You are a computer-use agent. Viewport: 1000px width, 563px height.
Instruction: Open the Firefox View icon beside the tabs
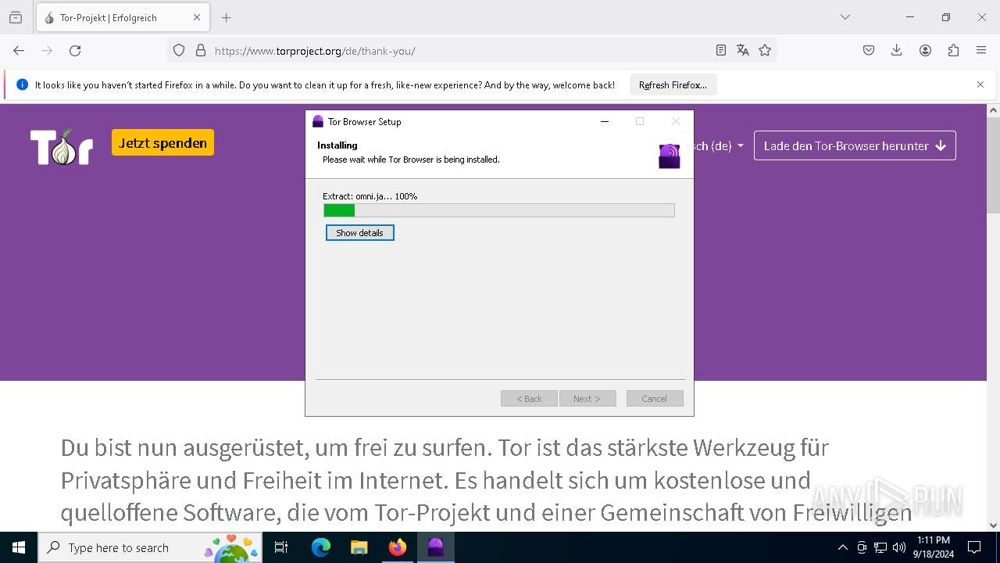tap(16, 17)
